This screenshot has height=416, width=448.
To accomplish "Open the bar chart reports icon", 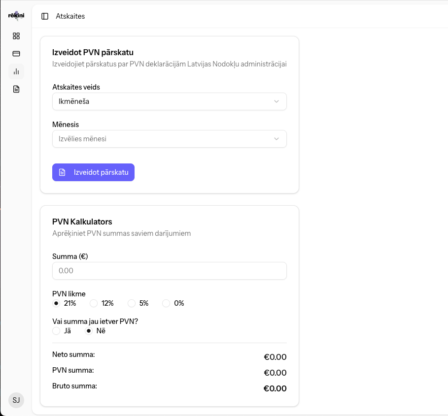I will click(x=16, y=71).
